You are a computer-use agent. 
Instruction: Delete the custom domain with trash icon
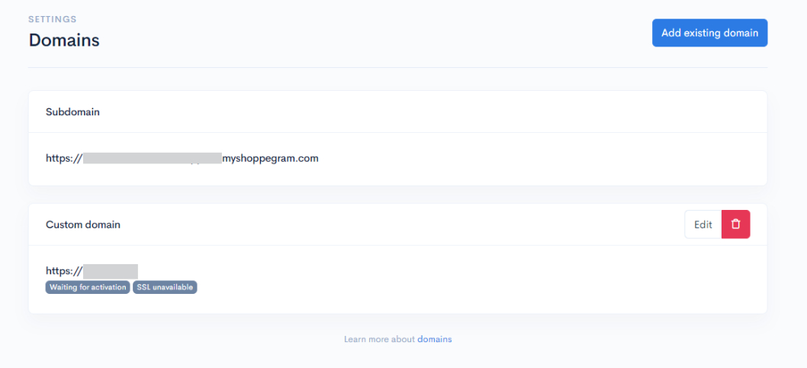coord(735,224)
